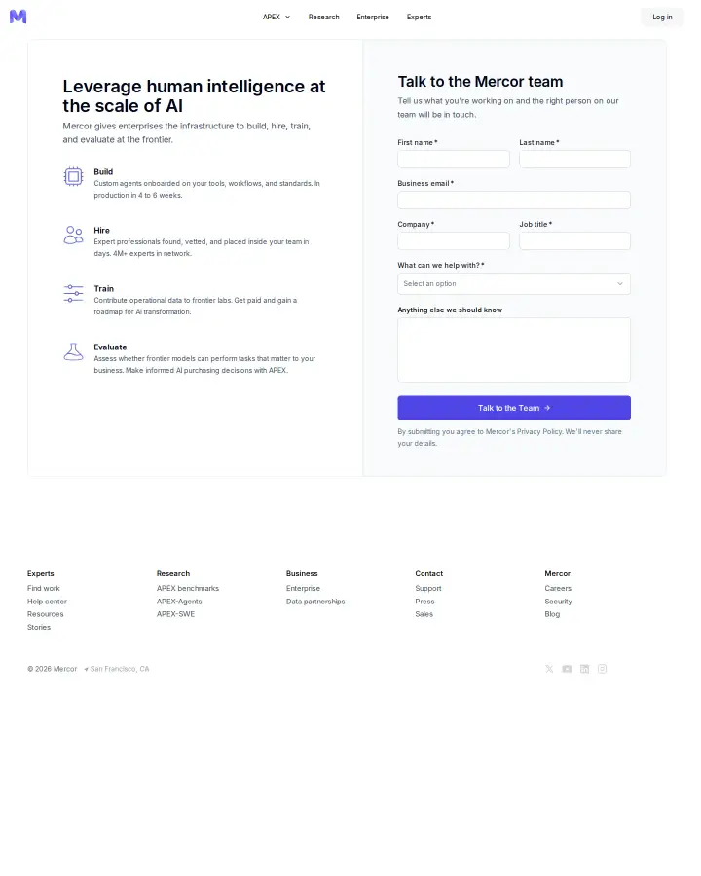Image resolution: width=701 pixels, height=876 pixels.
Task: Click the Evaluate flask icon
Action: [73, 352]
